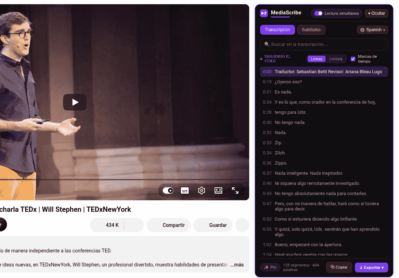
Task: Click the 0:36 'Zippo.' line
Action: point(324,163)
